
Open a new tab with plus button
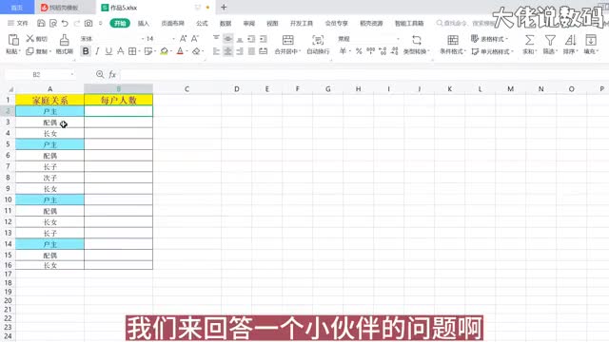tap(224, 8)
